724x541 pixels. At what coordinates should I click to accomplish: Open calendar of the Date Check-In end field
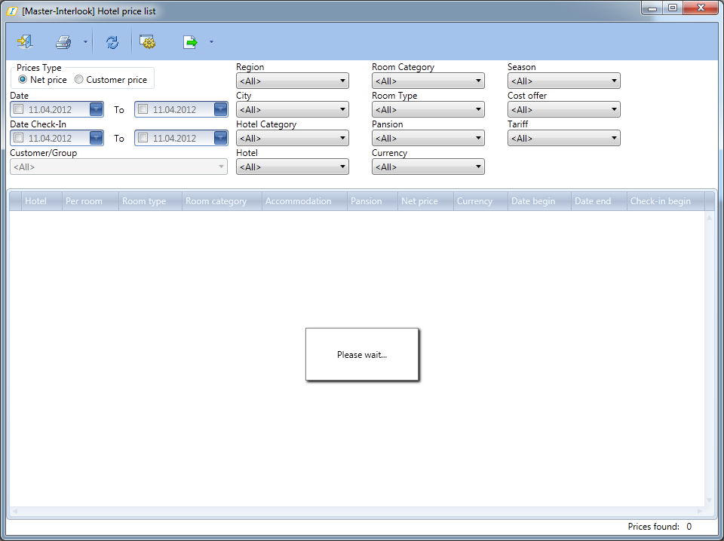(x=220, y=138)
